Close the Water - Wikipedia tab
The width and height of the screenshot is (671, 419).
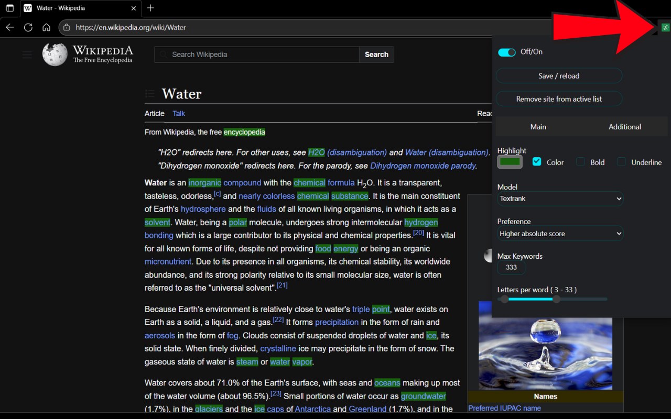click(x=134, y=8)
